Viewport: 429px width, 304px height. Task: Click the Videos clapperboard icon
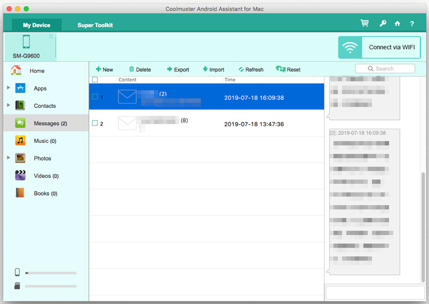point(20,175)
